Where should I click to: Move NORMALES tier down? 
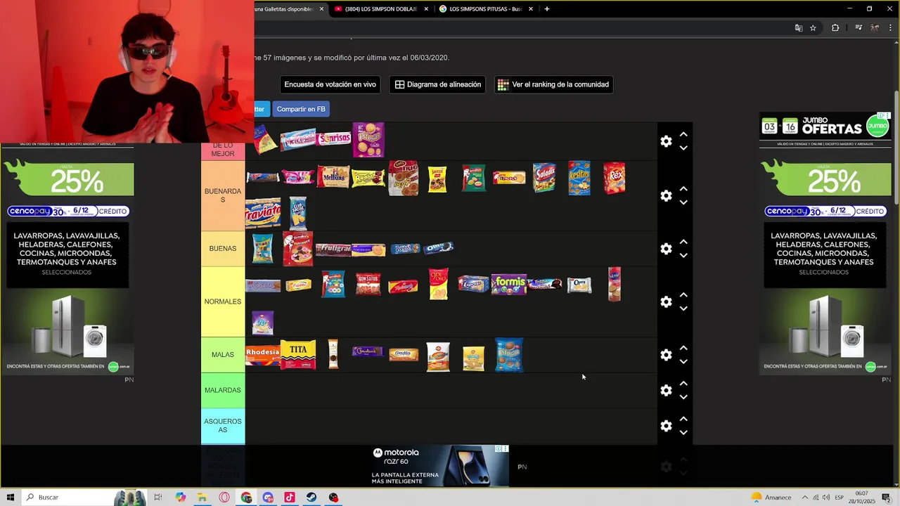(683, 309)
